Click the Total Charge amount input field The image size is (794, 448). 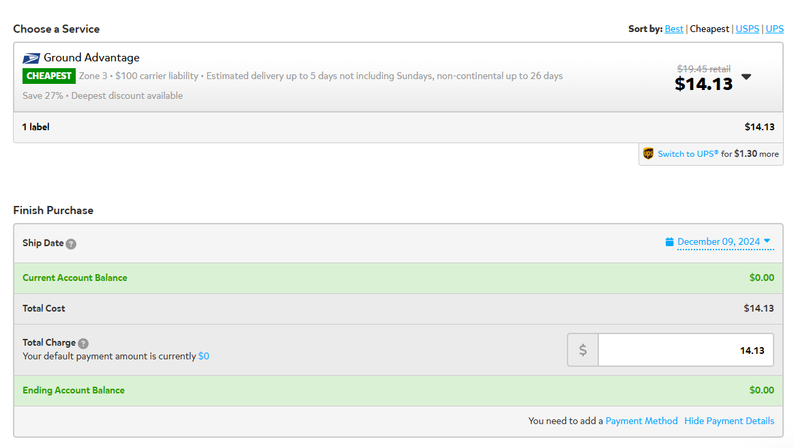(x=686, y=350)
